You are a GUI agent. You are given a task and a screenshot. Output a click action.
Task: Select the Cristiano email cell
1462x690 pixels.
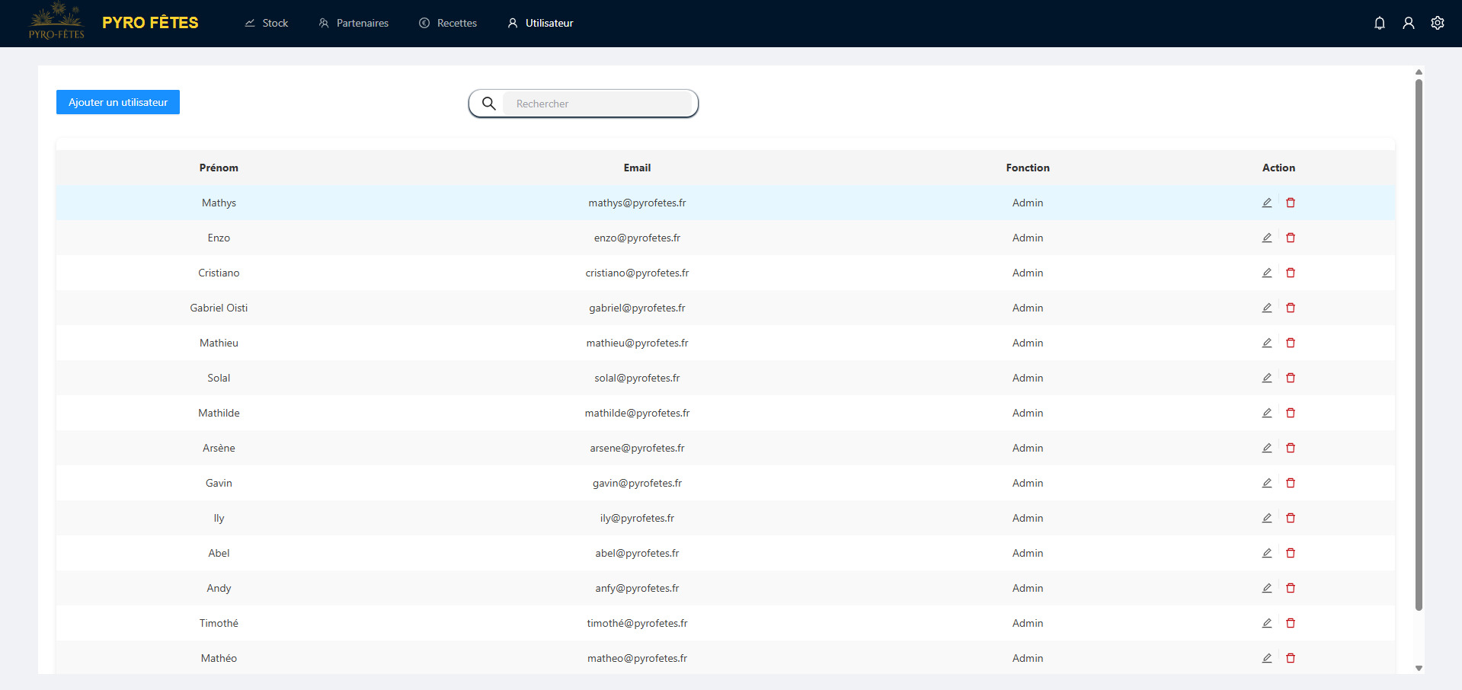point(637,273)
